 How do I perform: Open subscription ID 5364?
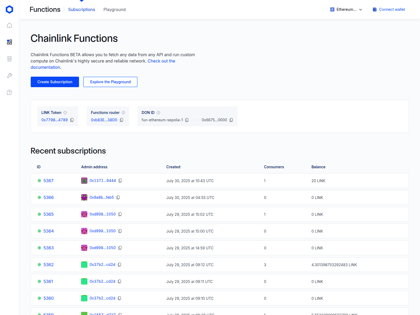coord(49,231)
